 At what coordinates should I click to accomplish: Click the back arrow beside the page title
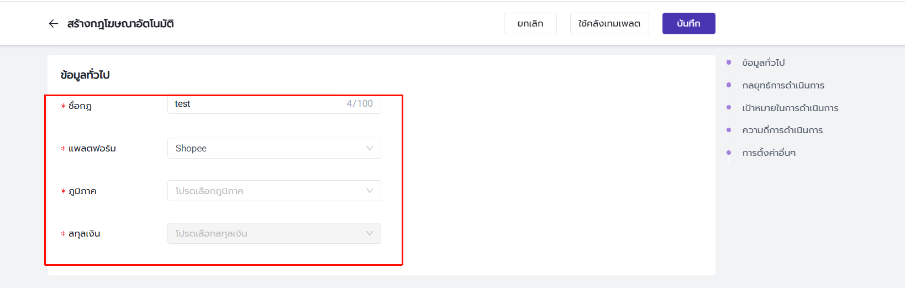coord(54,24)
